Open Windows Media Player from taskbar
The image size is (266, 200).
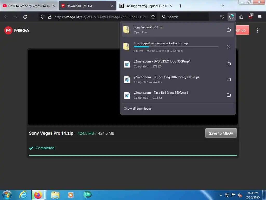click(71, 195)
